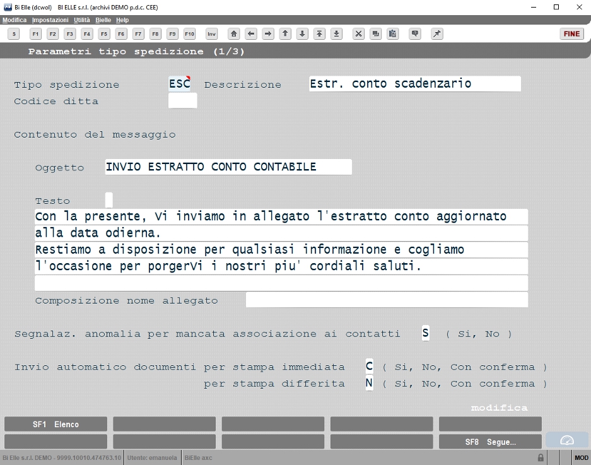Click the Home icon in toolbar

point(233,34)
